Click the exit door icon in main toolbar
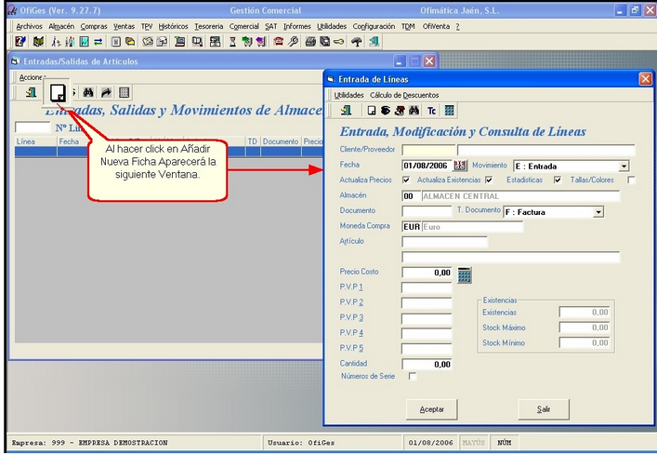The image size is (657, 454). [374, 42]
